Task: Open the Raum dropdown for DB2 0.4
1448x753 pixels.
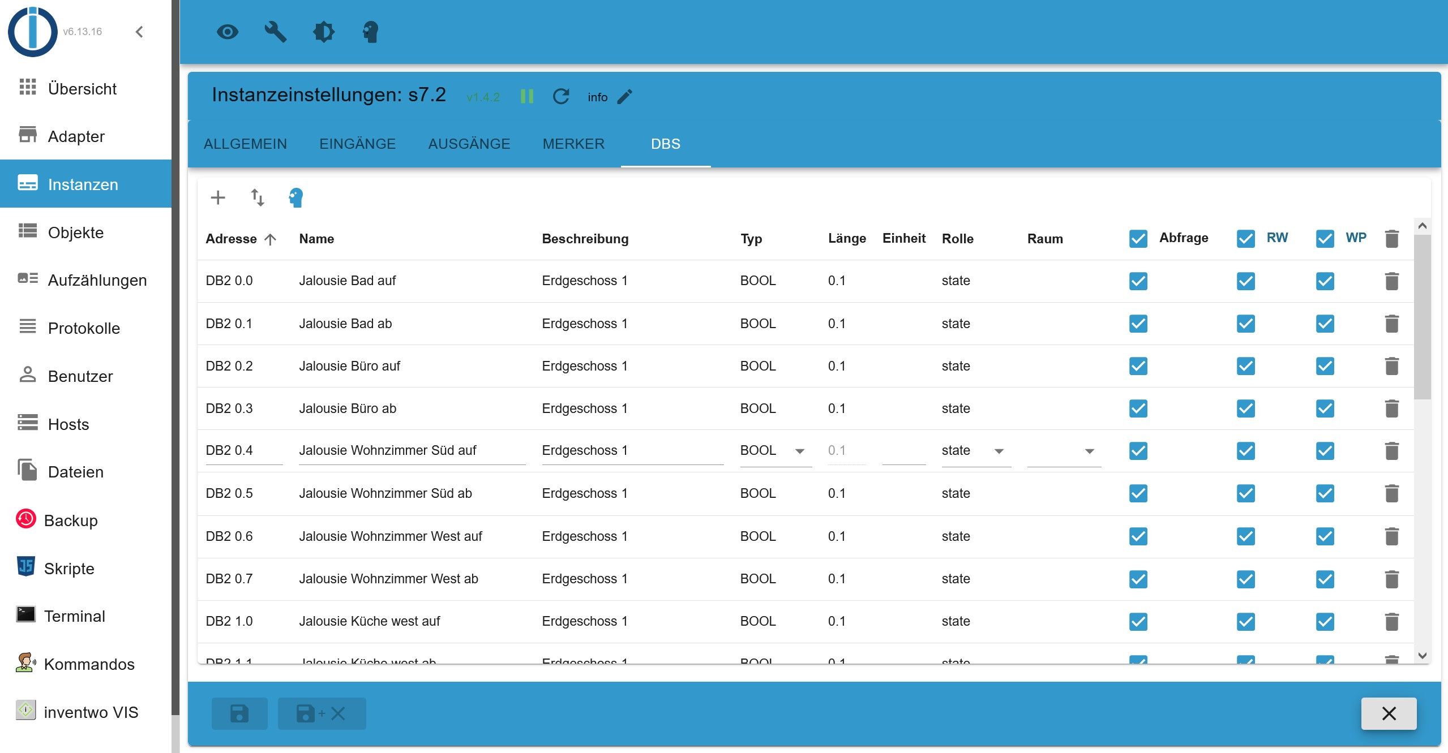Action: 1063,451
